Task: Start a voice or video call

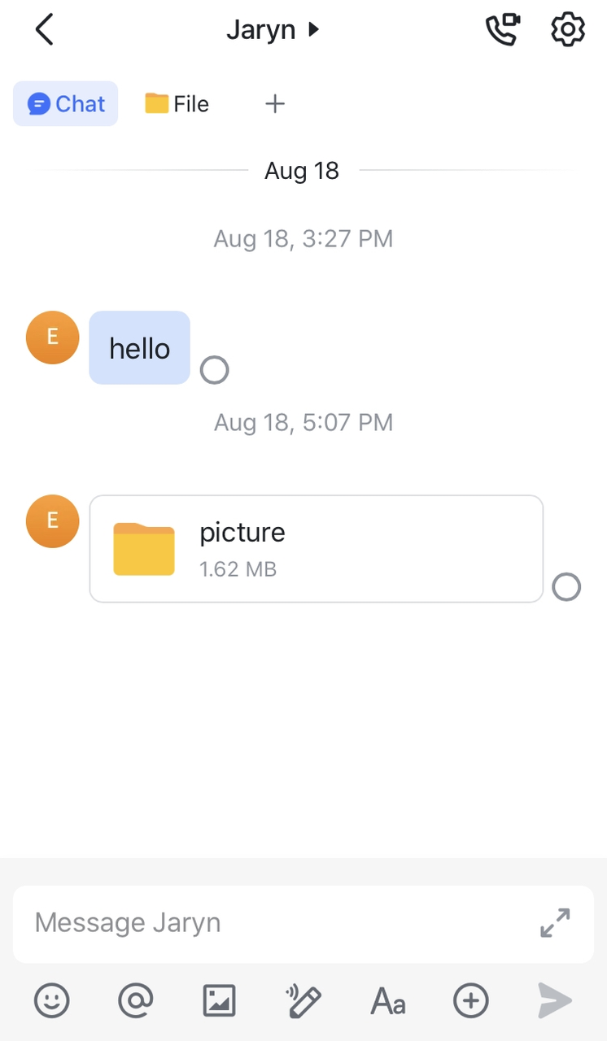Action: coord(502,30)
